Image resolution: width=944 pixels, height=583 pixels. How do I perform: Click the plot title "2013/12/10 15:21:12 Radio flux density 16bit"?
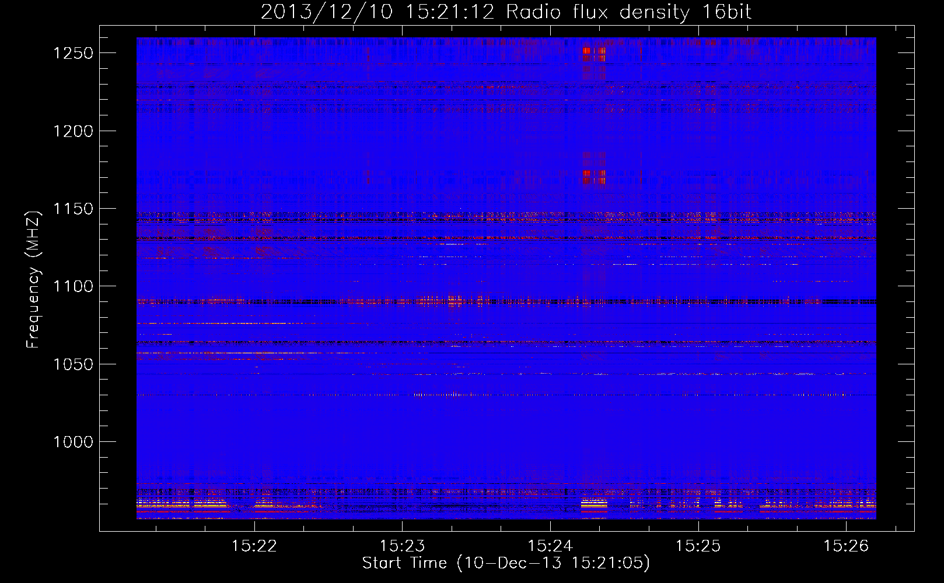click(x=506, y=12)
